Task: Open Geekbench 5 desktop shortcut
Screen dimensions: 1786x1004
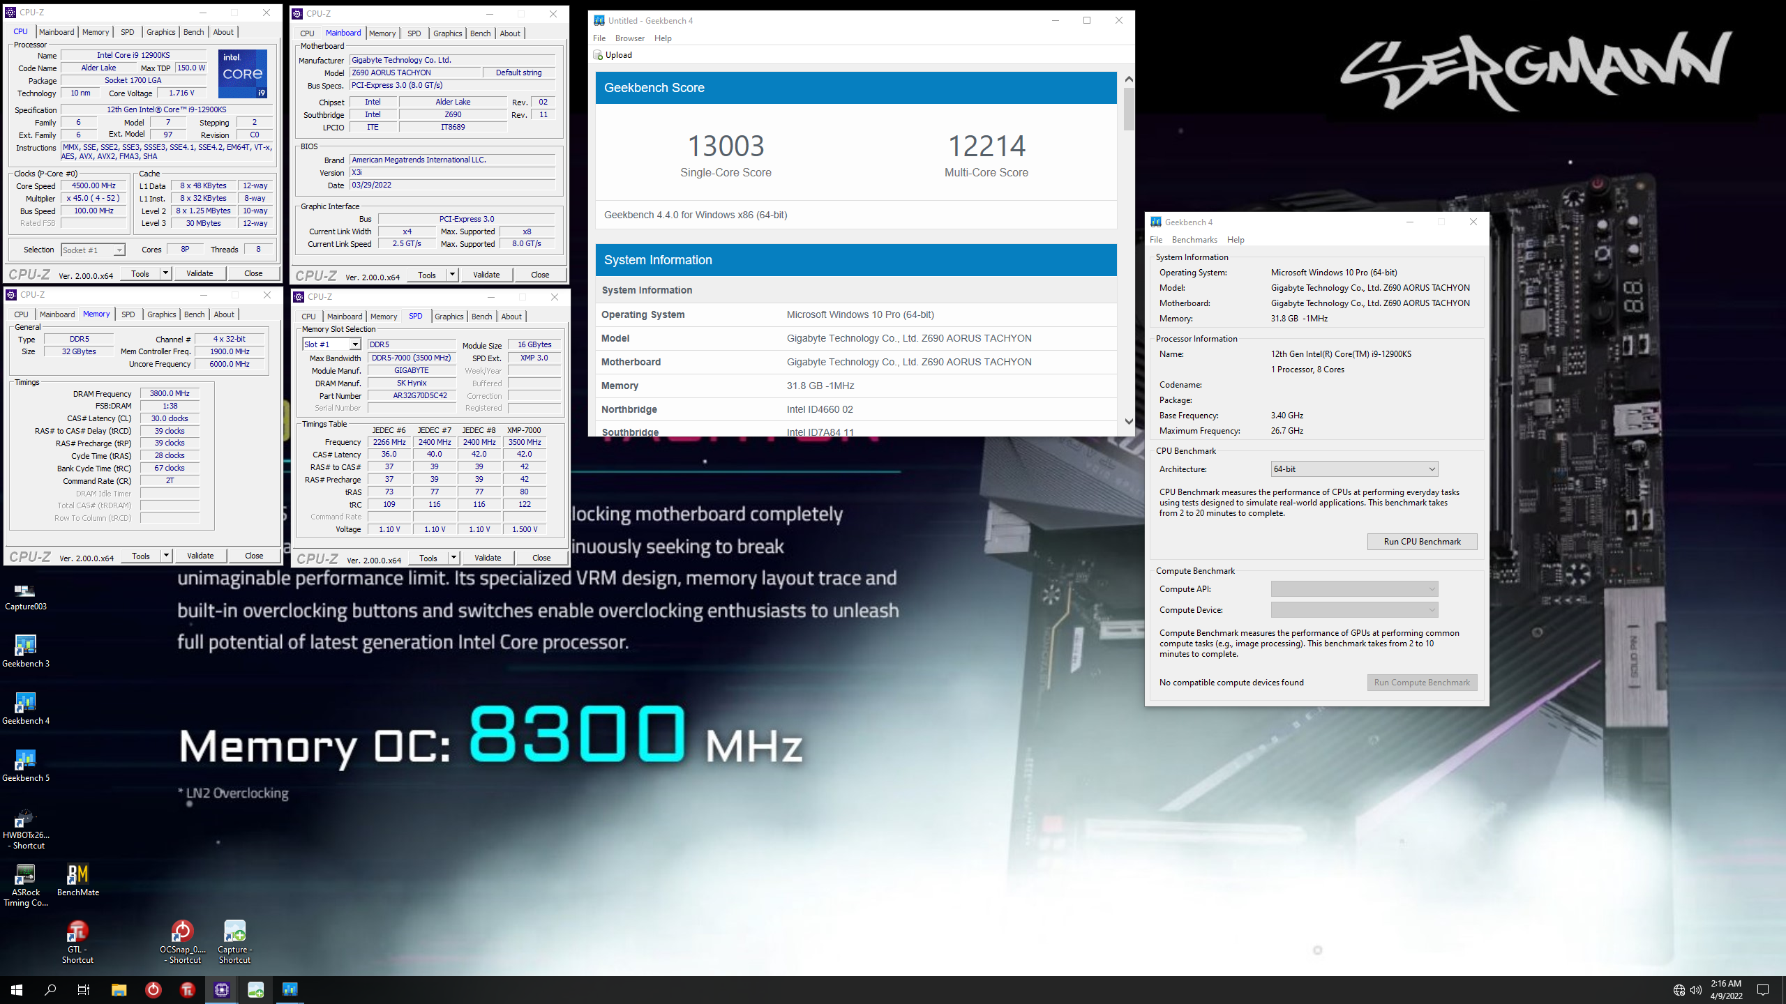Action: pos(26,766)
